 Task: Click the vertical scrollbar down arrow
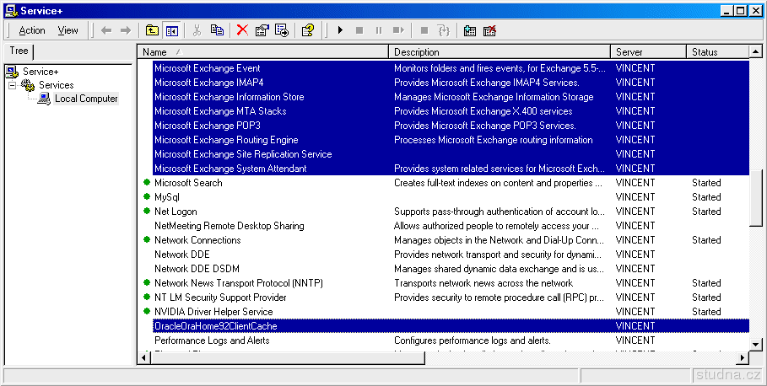pyautogui.click(x=756, y=344)
